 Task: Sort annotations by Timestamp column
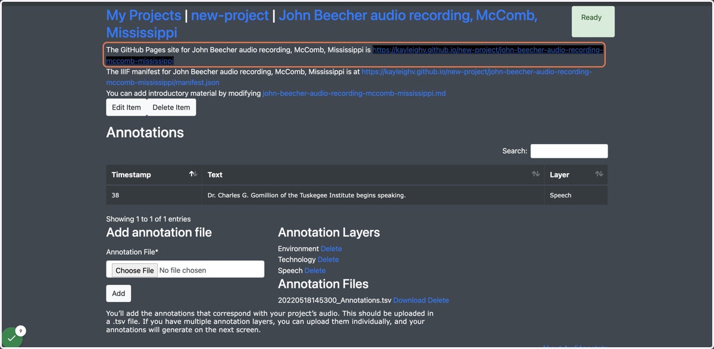[x=154, y=174]
